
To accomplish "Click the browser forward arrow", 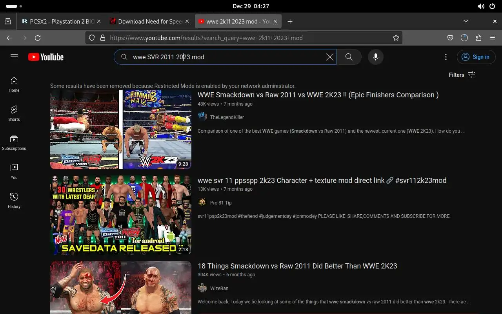I will pyautogui.click(x=24, y=38).
